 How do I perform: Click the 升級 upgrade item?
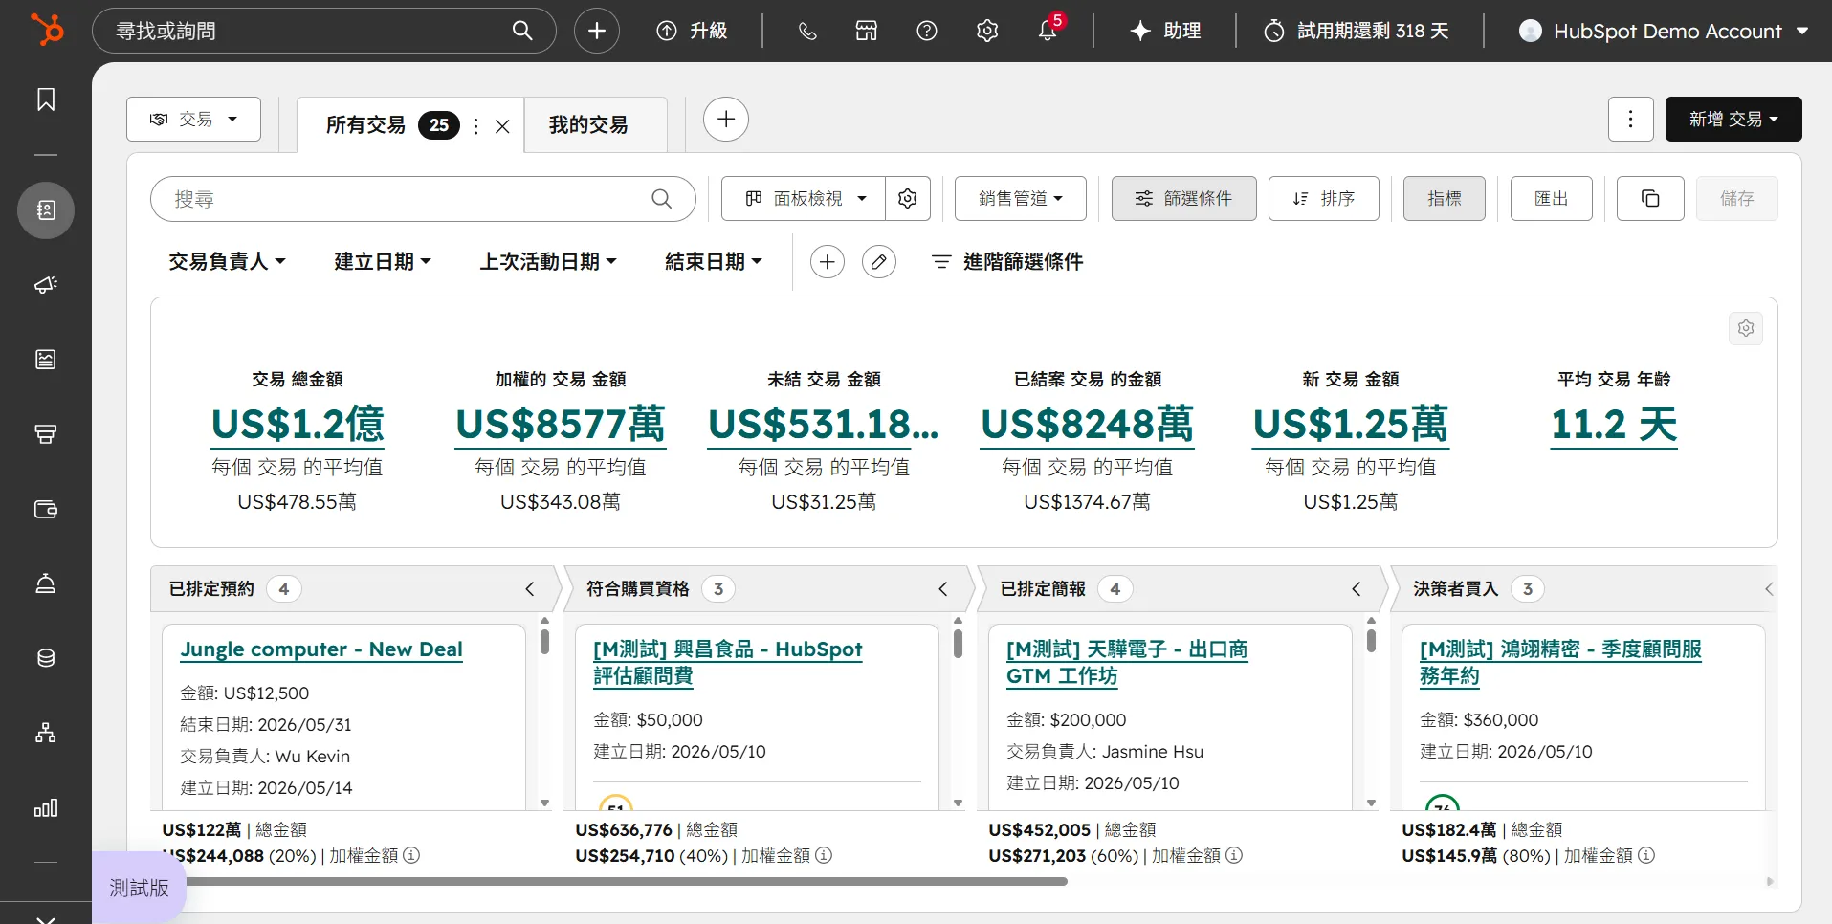(692, 31)
